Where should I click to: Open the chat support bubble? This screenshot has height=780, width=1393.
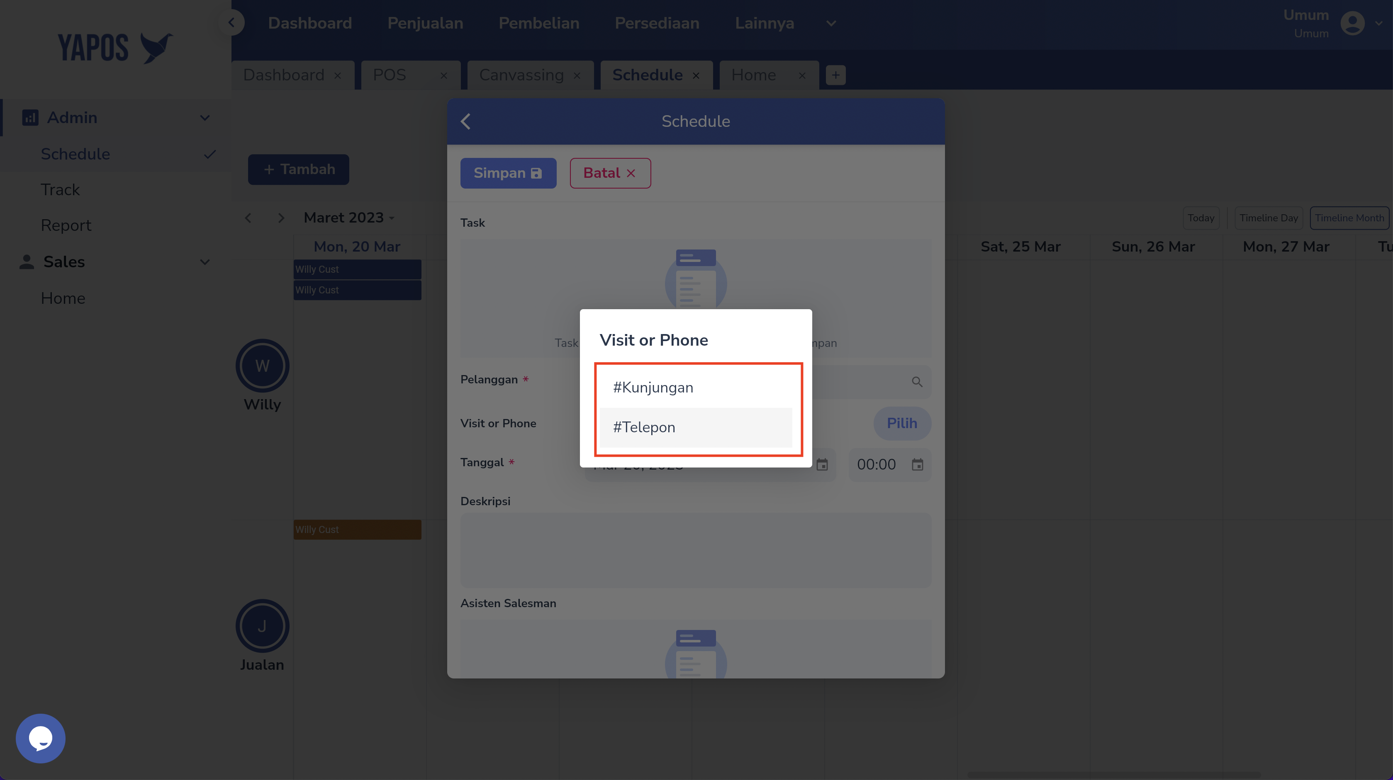(41, 739)
